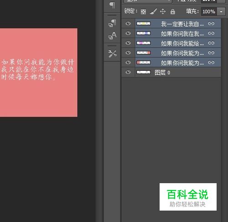Open the Tool Presets panel icon
The height and width of the screenshot is (222, 228).
[x=112, y=53]
